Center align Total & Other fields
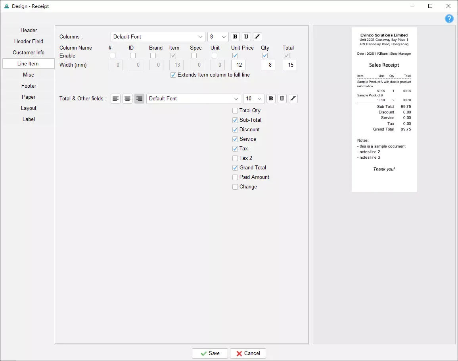 click(127, 98)
